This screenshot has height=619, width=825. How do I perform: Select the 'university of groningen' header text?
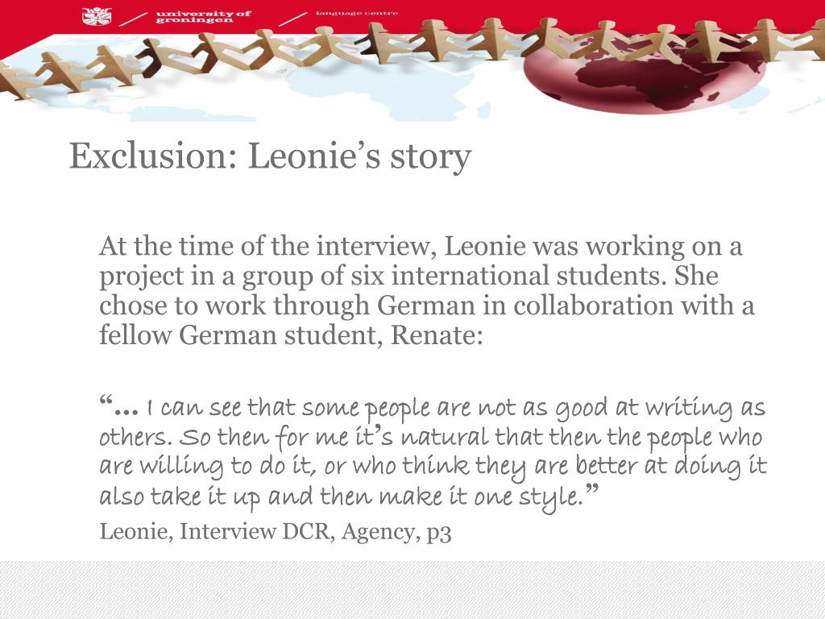203,16
